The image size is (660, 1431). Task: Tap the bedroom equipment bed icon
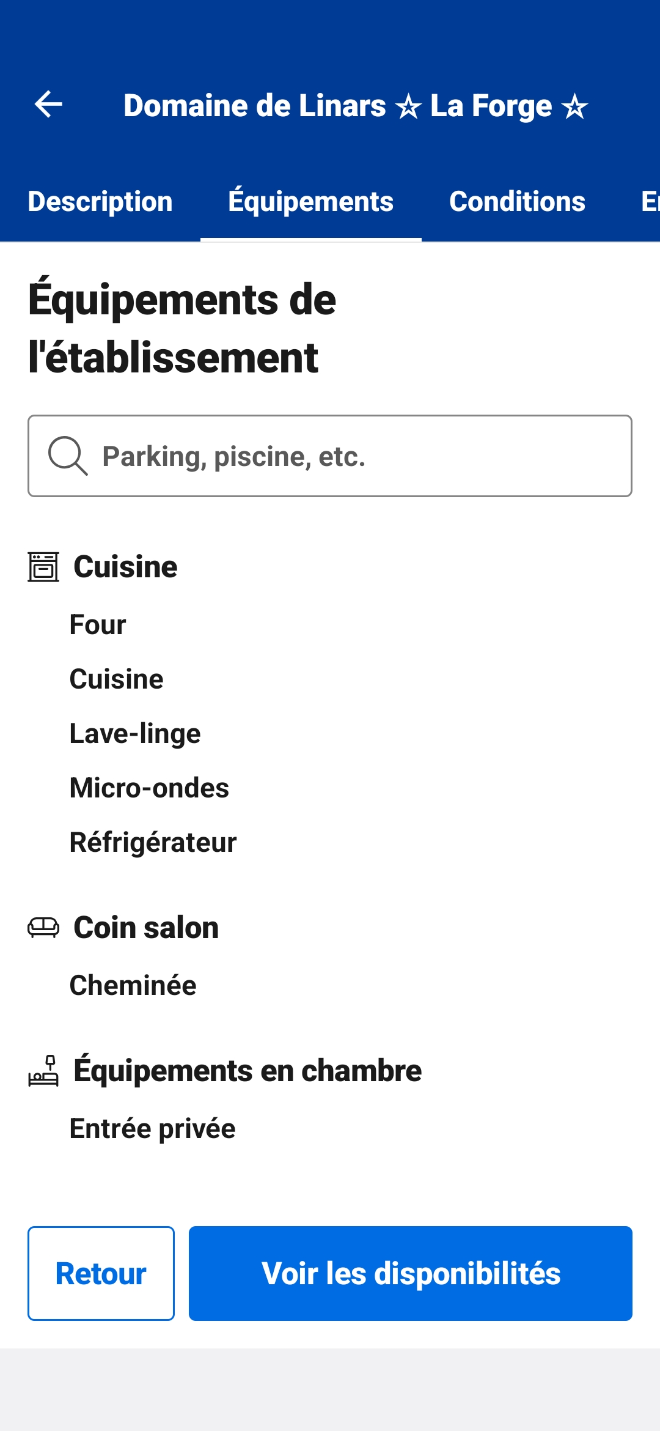tap(43, 1070)
